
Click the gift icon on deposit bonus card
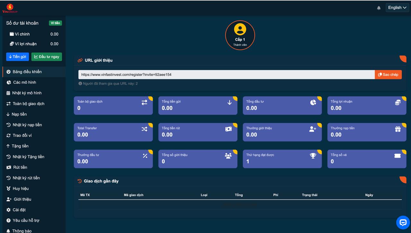coord(398,129)
